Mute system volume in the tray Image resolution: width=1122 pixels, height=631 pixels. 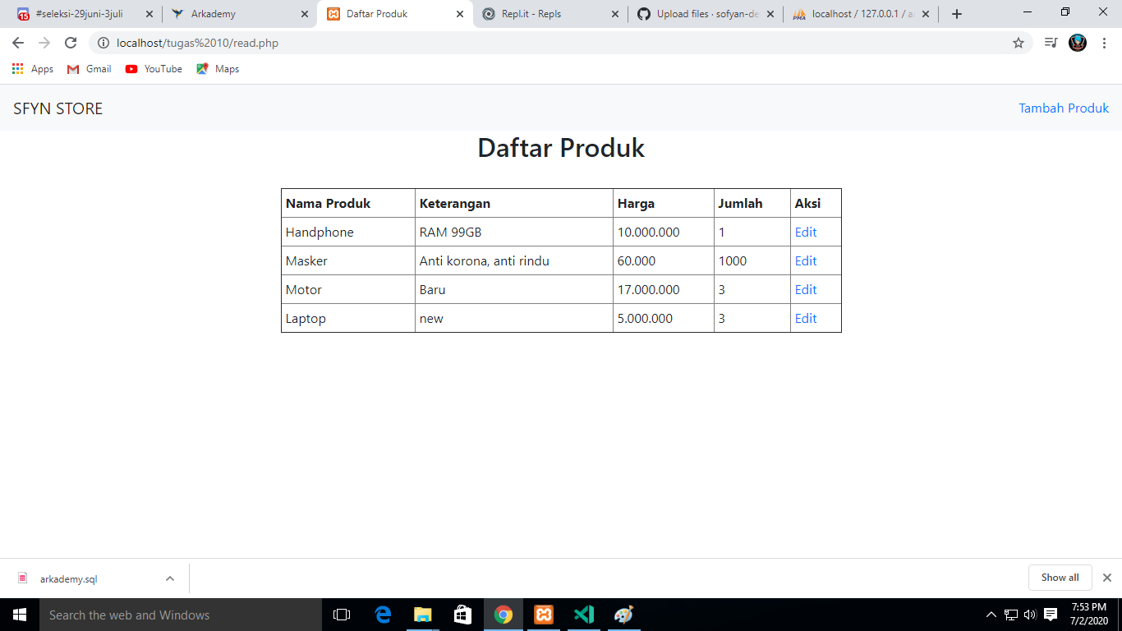(1029, 615)
